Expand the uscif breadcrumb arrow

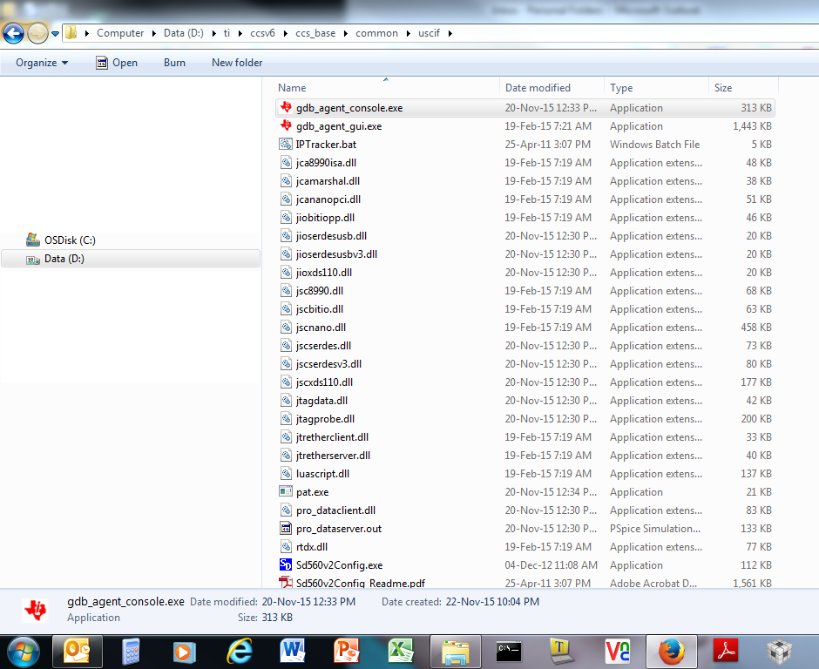[450, 33]
